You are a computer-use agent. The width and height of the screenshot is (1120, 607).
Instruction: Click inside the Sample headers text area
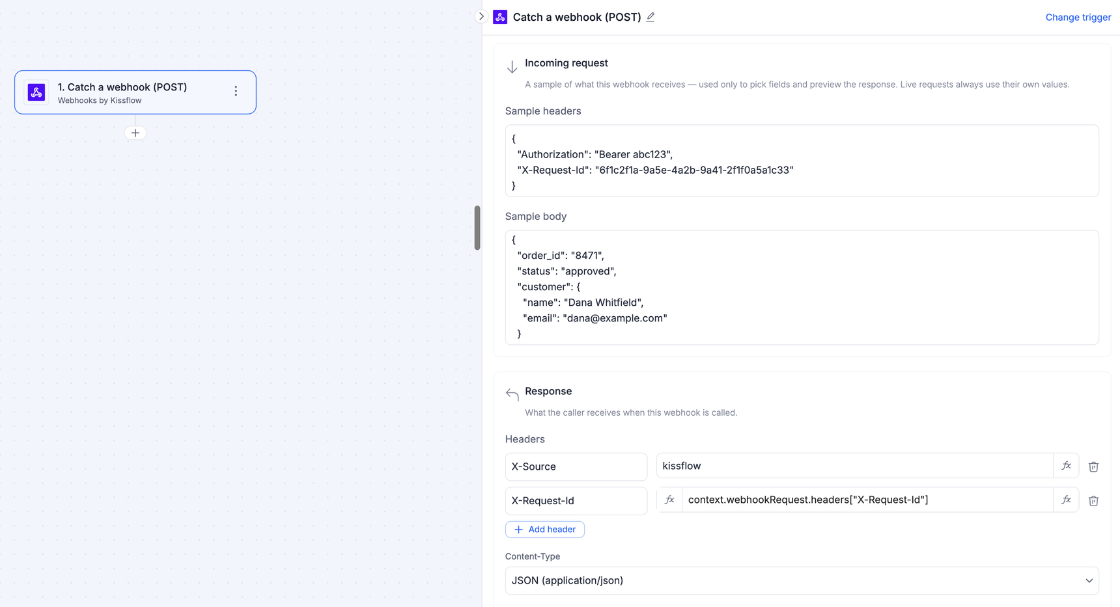(802, 161)
